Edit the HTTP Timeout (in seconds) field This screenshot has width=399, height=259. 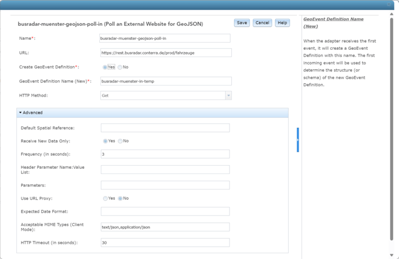click(x=165, y=243)
